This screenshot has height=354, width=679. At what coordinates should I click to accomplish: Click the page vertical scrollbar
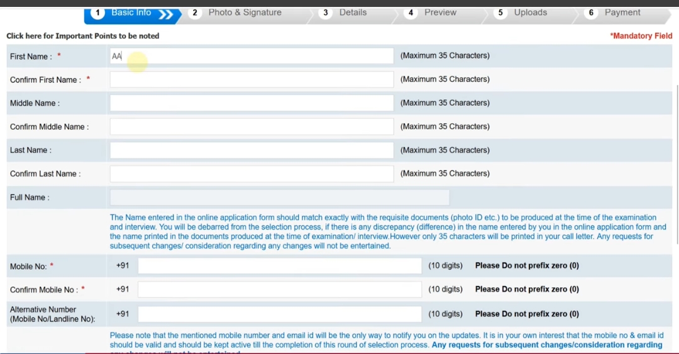coord(676,163)
